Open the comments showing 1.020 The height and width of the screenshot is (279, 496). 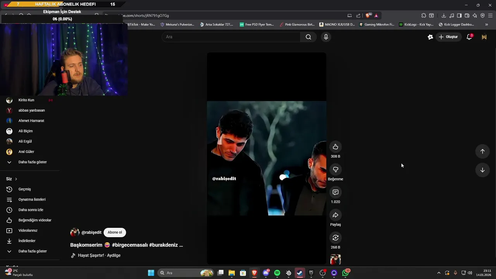[x=336, y=192]
